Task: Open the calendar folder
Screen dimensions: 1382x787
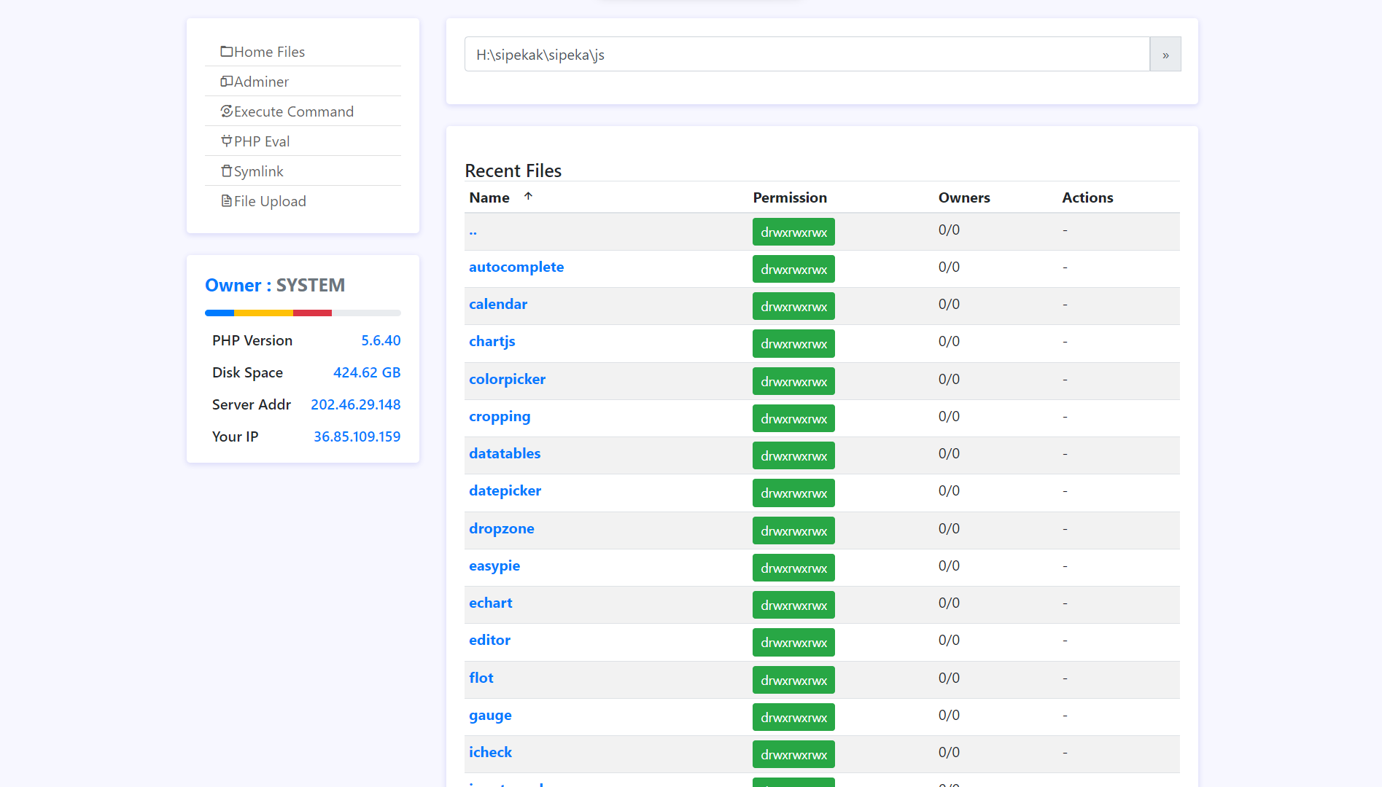Action: pyautogui.click(x=498, y=305)
